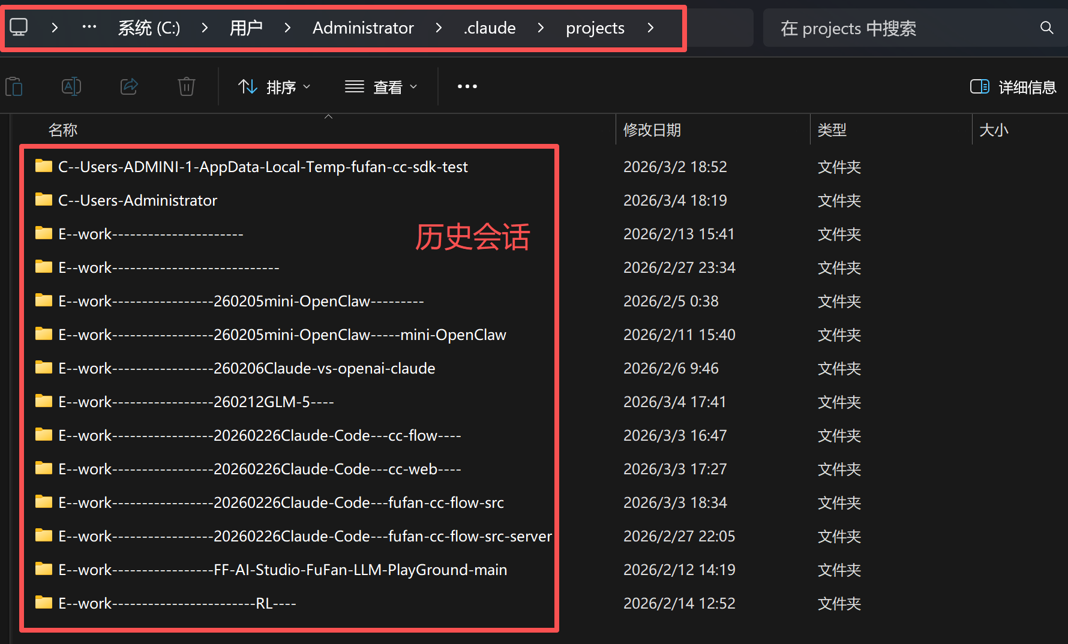Select E--work folder dated 2026/2/13 15:41
1068x644 pixels.
[151, 234]
